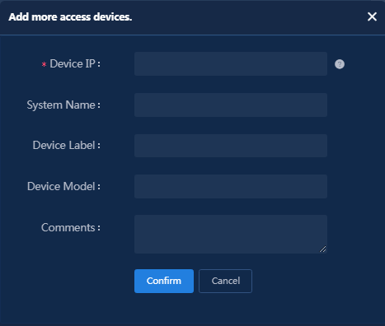Close the Add more access devices dialog

tap(372, 16)
